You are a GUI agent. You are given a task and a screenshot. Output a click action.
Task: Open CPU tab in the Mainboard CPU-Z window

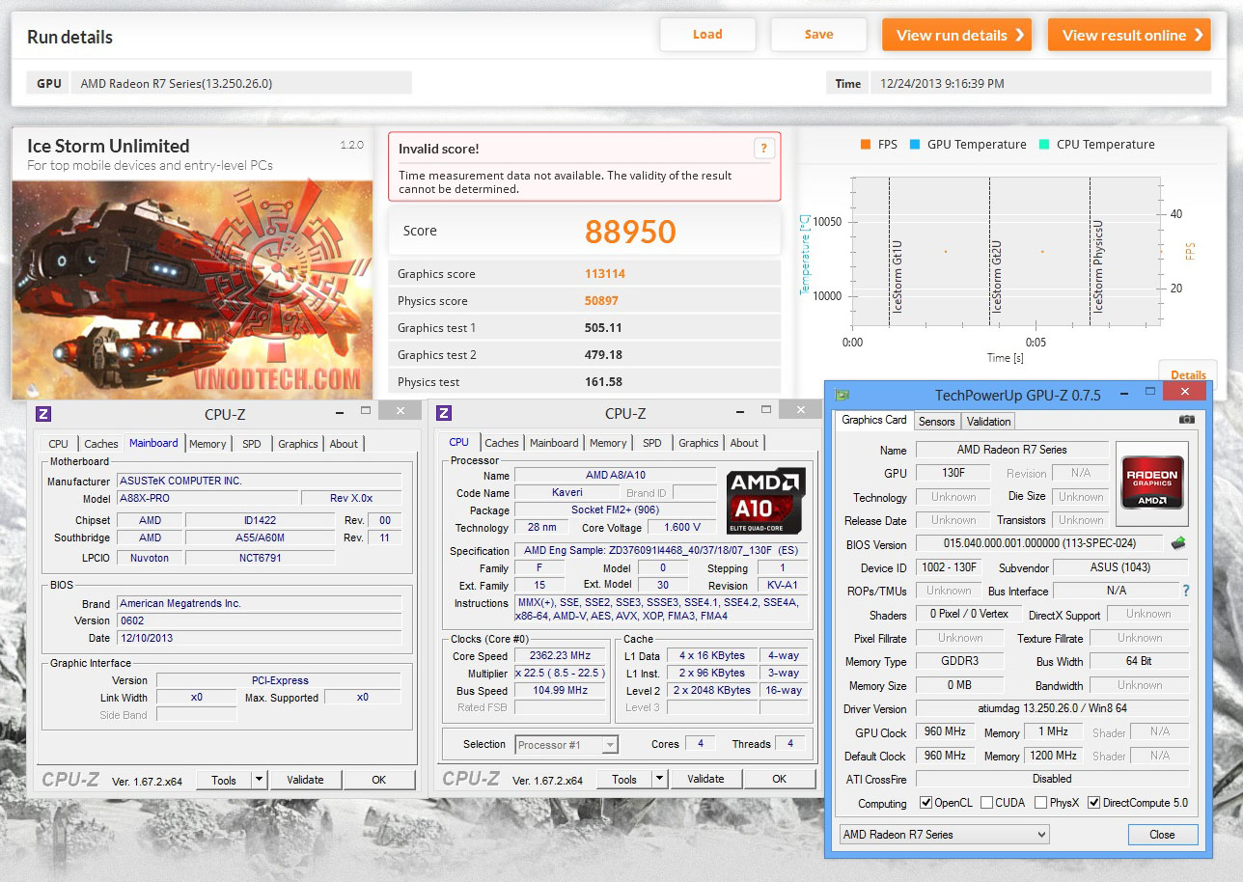point(58,444)
